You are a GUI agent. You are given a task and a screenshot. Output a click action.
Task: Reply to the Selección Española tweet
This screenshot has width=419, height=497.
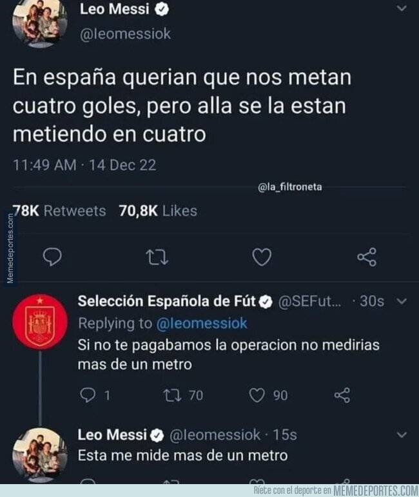(88, 395)
